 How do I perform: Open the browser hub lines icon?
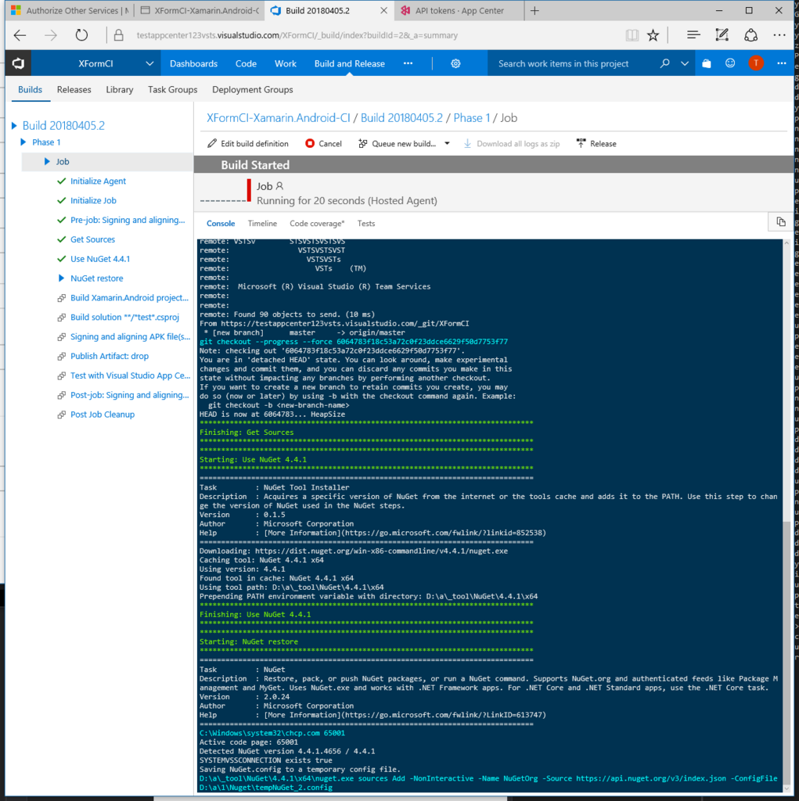click(693, 35)
